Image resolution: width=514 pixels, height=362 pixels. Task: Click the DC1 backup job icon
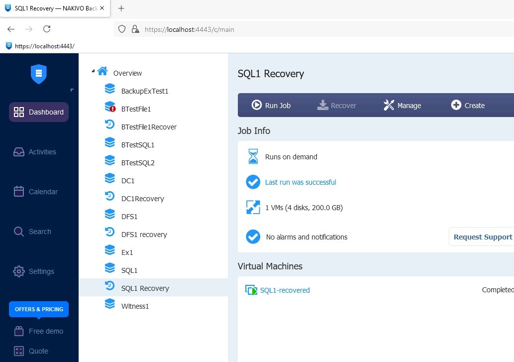click(x=110, y=178)
